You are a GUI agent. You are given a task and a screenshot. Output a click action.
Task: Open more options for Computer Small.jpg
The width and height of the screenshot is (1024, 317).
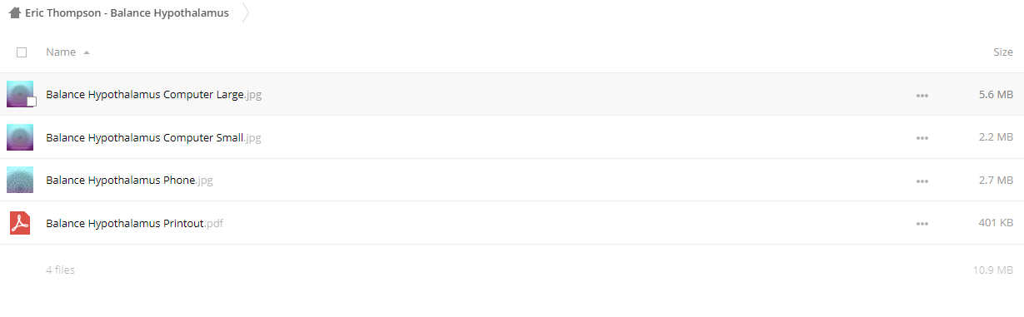[x=922, y=138]
